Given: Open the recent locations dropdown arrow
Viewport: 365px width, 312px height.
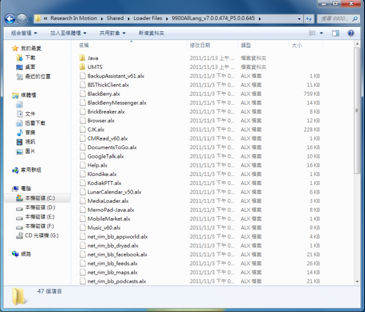Looking at the screenshot, I should click(x=30, y=19).
